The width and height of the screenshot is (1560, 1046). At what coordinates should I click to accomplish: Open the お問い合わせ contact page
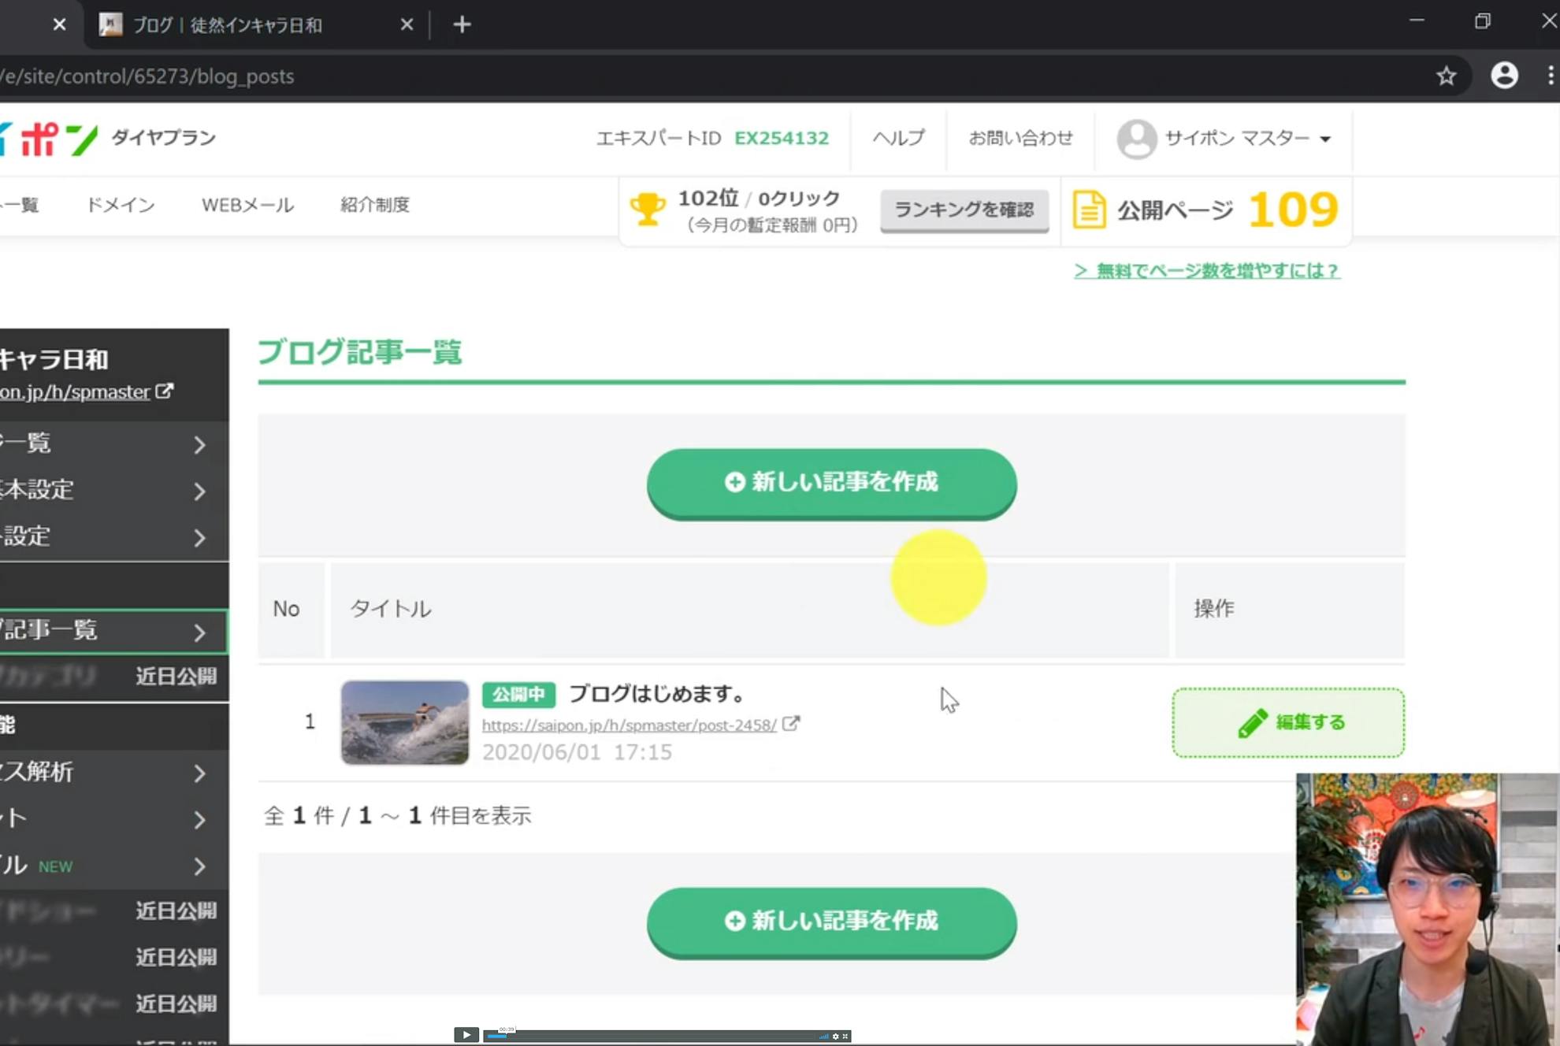click(x=1020, y=138)
